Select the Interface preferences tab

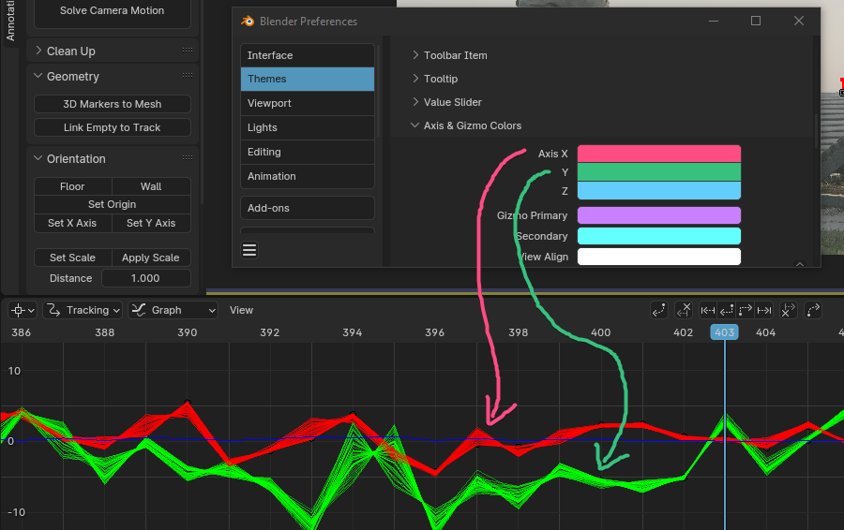click(x=308, y=55)
